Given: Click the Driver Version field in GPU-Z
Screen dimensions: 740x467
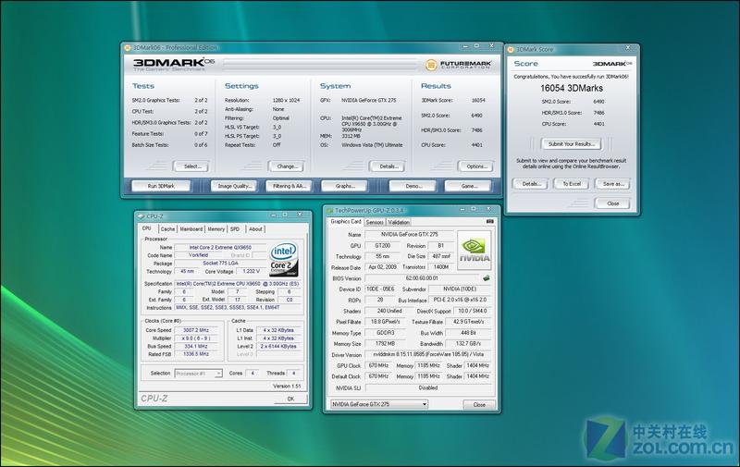Looking at the screenshot, I should (428, 355).
